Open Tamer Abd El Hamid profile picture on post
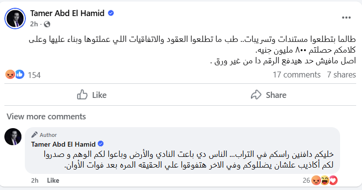 (15, 19)
